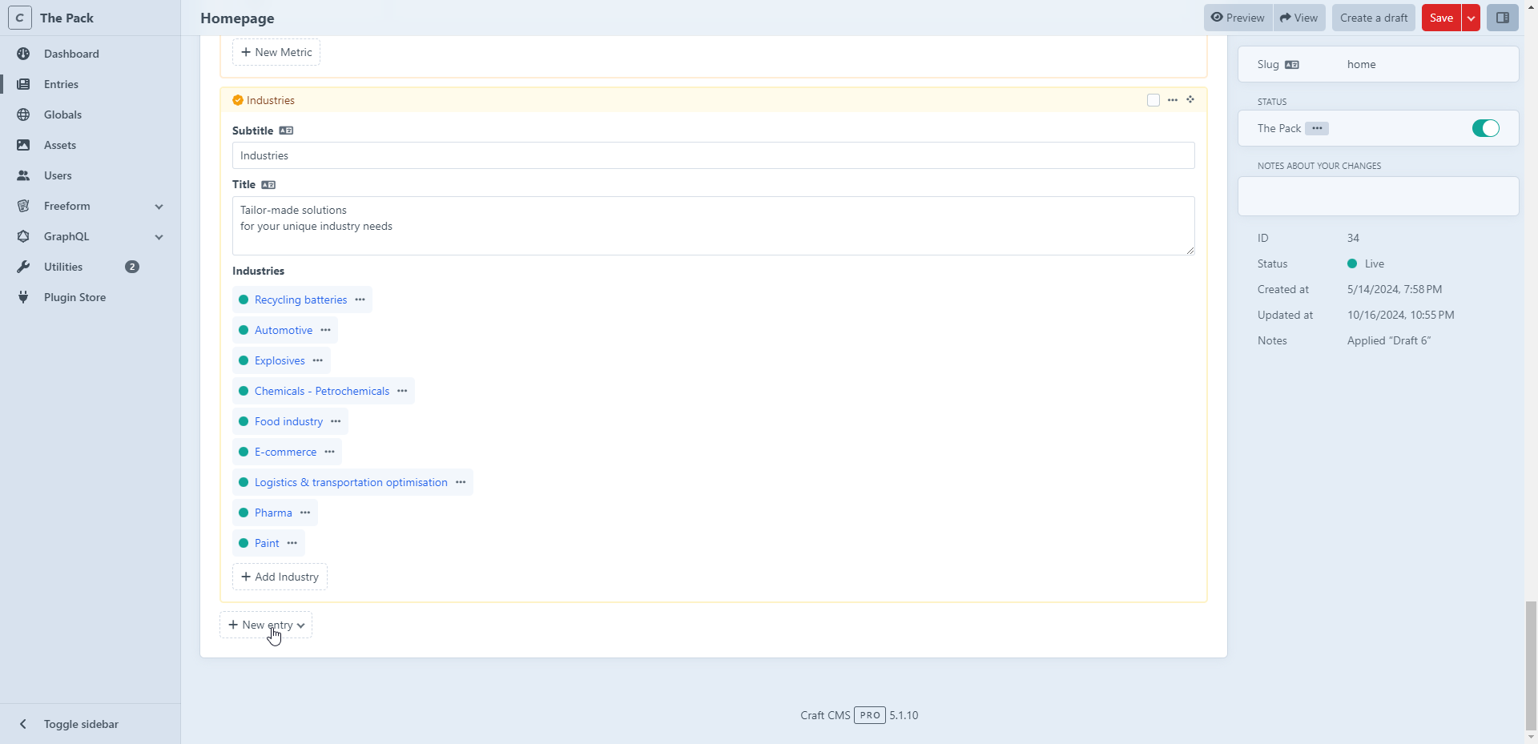The height and width of the screenshot is (744, 1538).
Task: Expand the Freeform submenu chevron
Action: pyautogui.click(x=159, y=207)
